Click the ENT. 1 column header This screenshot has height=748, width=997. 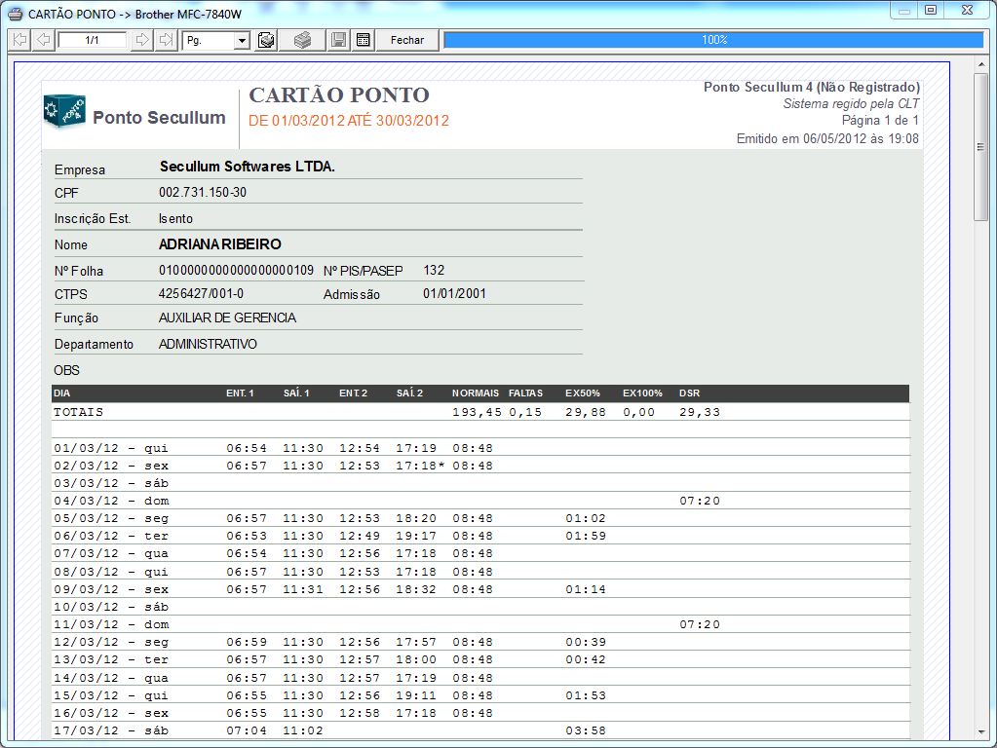(240, 393)
